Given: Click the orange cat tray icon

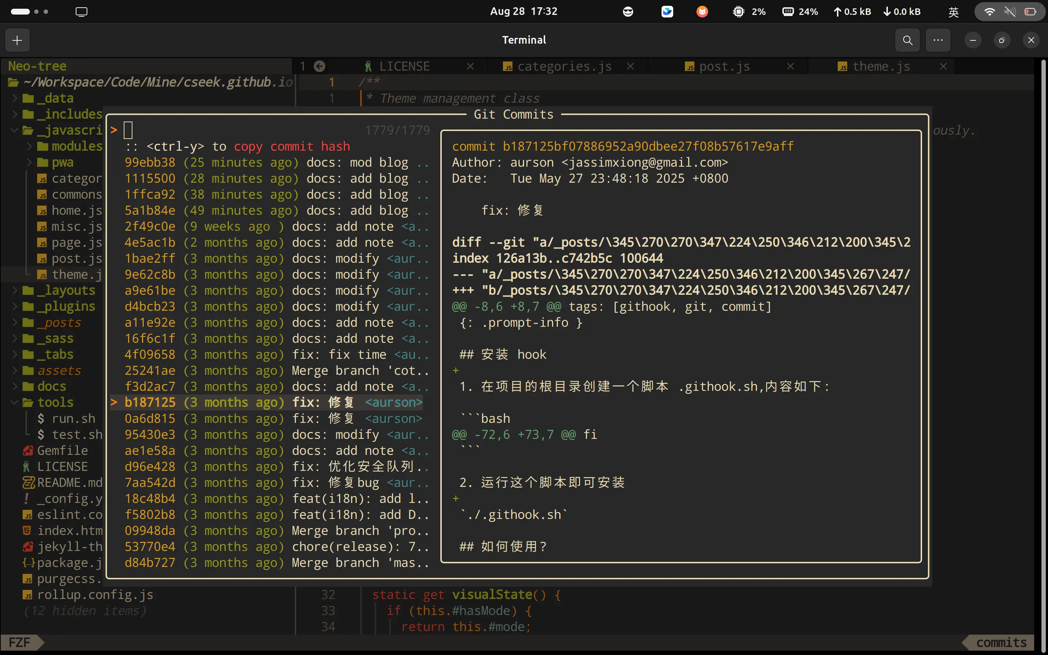Looking at the screenshot, I should (702, 12).
